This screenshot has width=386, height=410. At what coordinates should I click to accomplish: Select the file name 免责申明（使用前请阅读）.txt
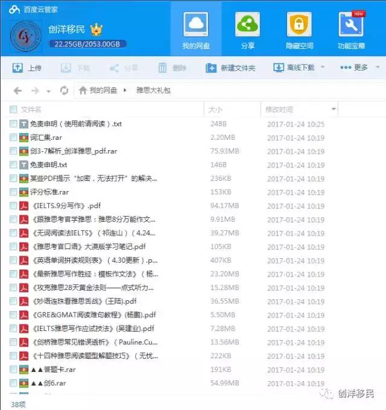[x=76, y=124]
